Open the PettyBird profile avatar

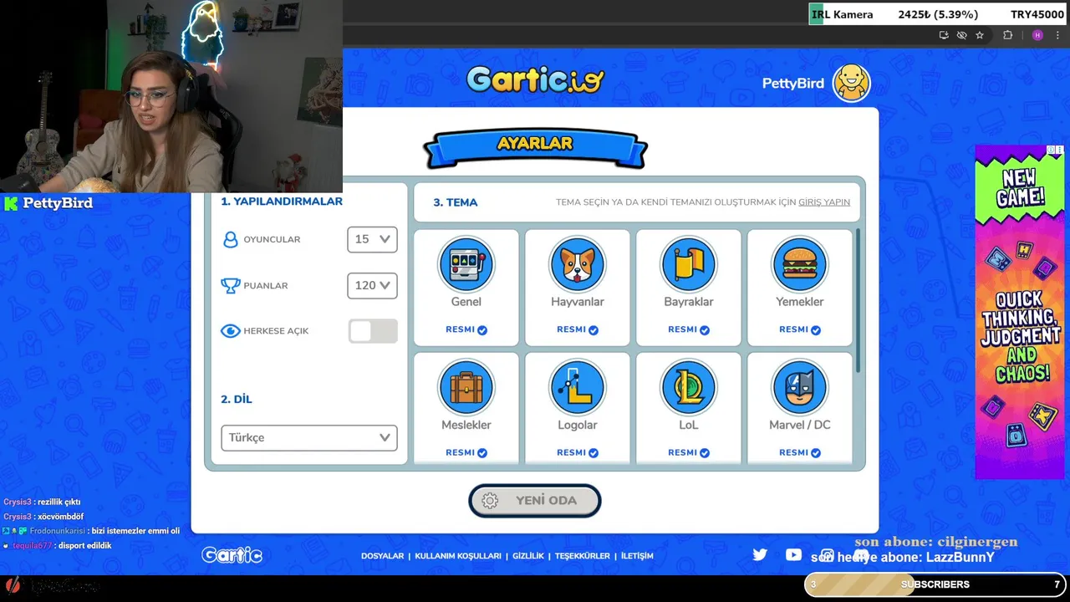852,83
